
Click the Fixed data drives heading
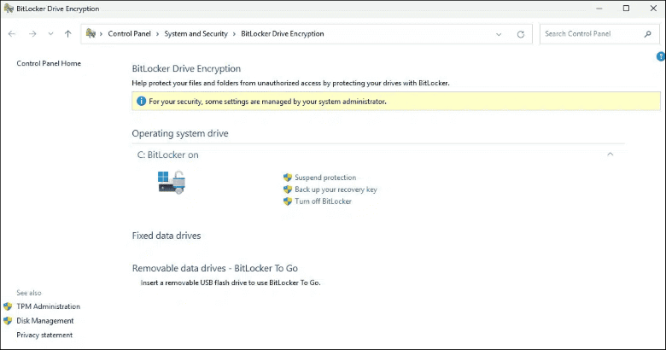(166, 236)
